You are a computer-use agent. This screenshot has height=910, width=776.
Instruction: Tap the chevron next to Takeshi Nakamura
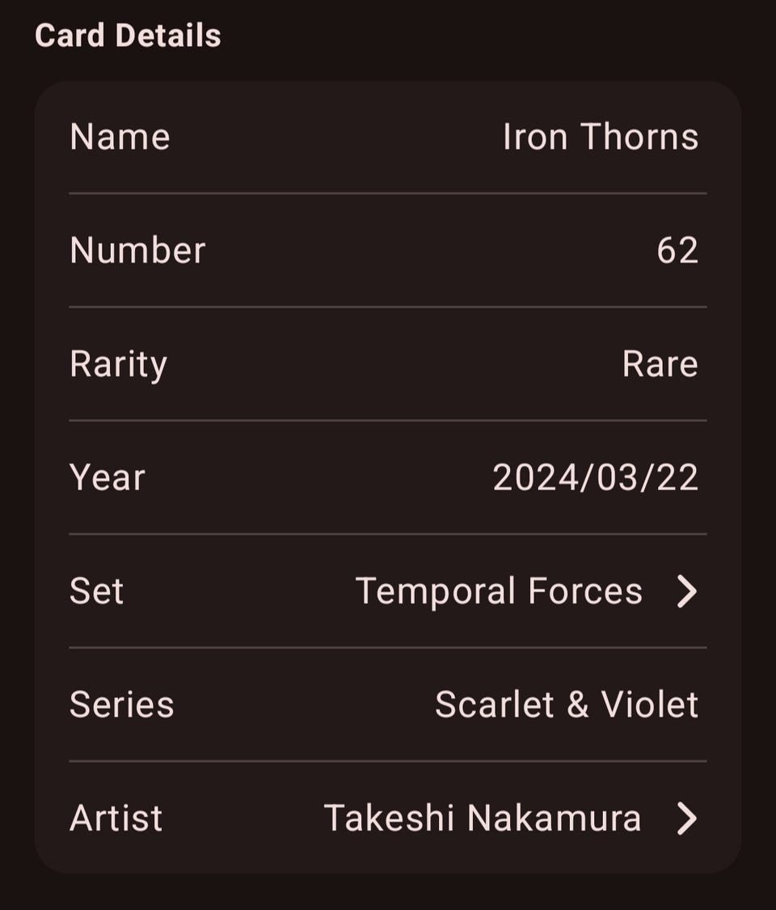pos(686,818)
